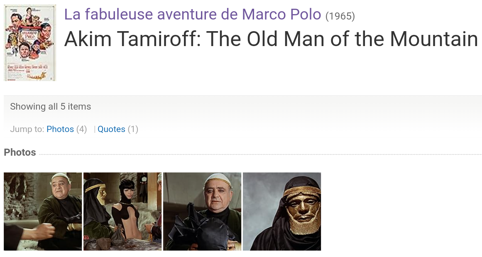Open the La fabuleuse aventure de Marco Polo link
This screenshot has width=482, height=257.
[x=193, y=15]
